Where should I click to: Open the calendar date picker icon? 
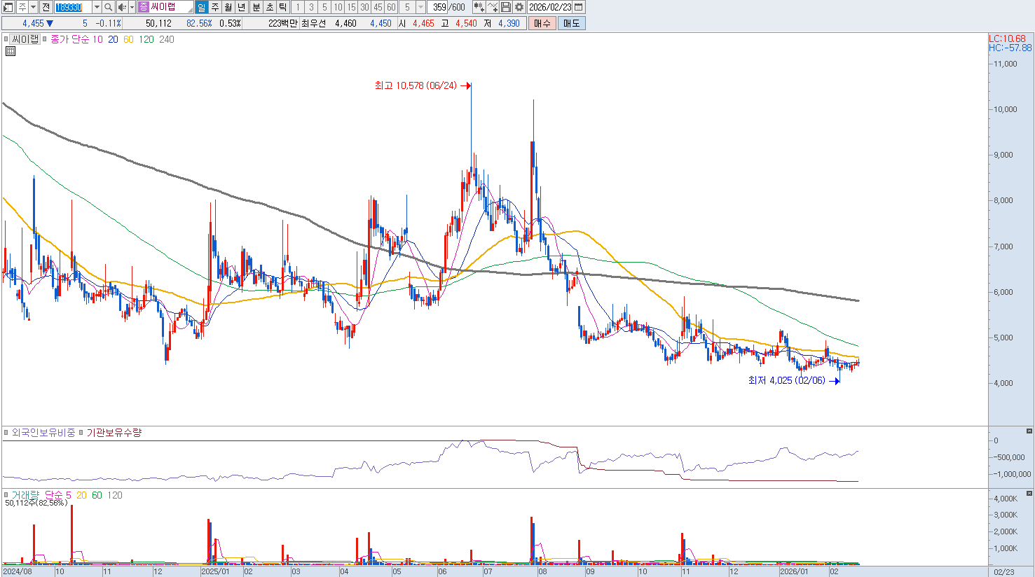(x=579, y=7)
